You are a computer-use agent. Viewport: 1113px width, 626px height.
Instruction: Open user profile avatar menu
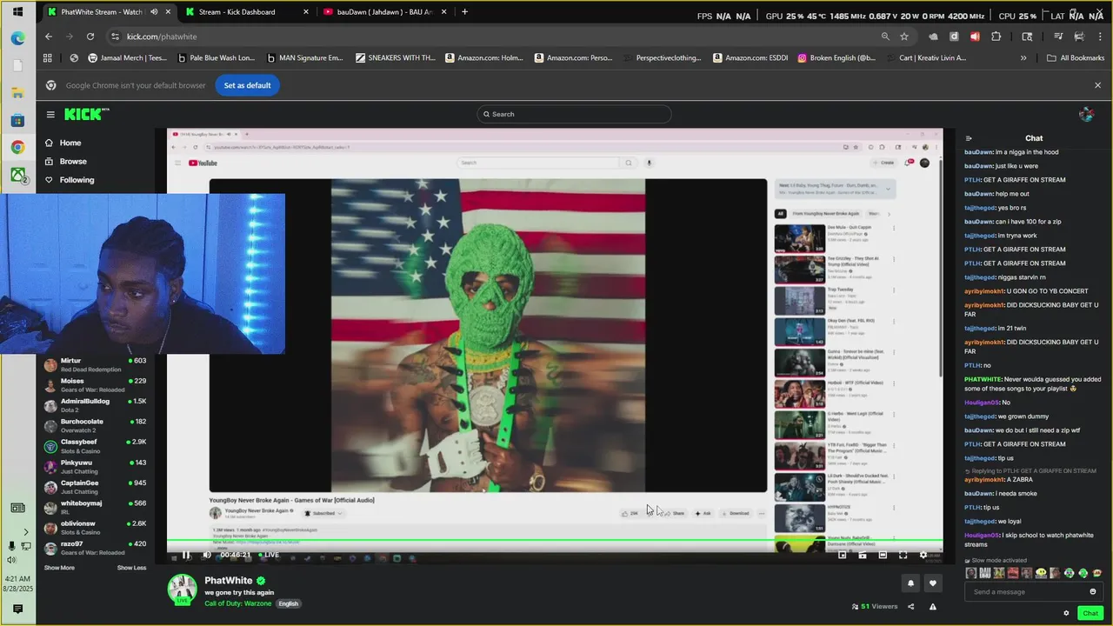click(1086, 114)
